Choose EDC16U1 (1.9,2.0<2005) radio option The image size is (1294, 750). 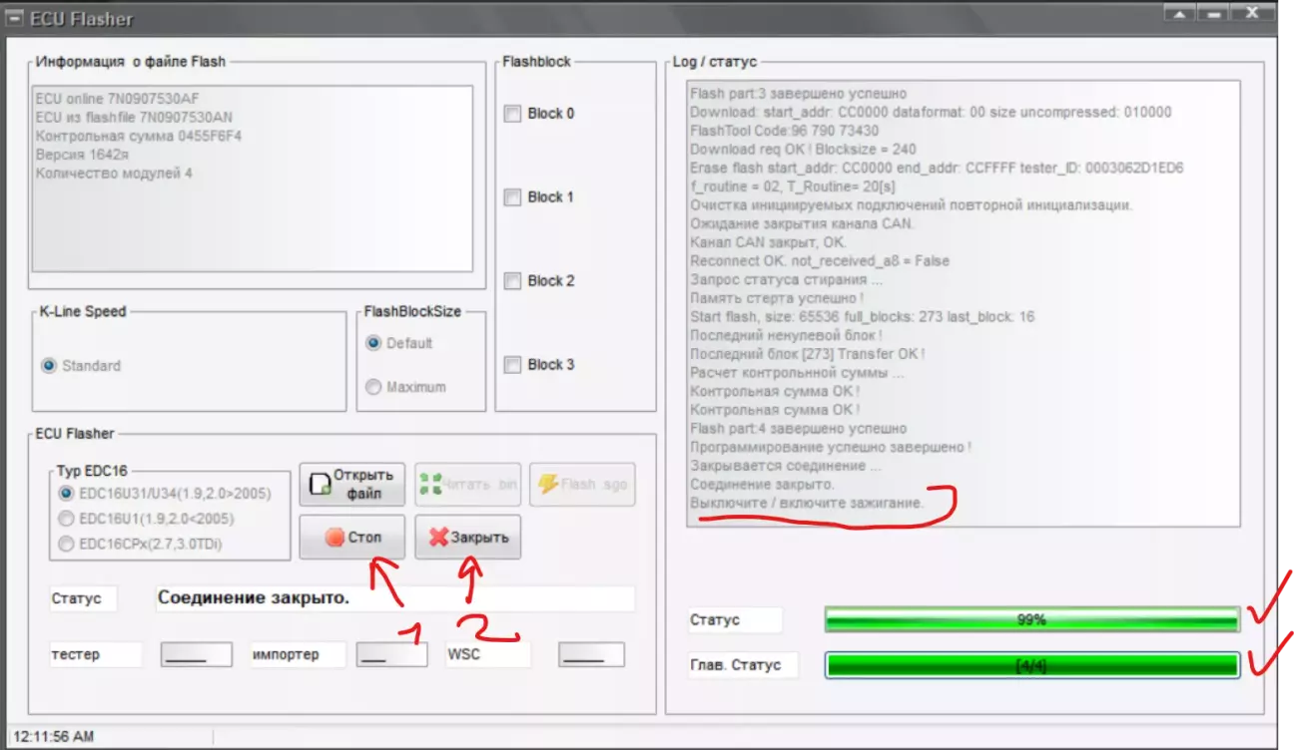(67, 519)
